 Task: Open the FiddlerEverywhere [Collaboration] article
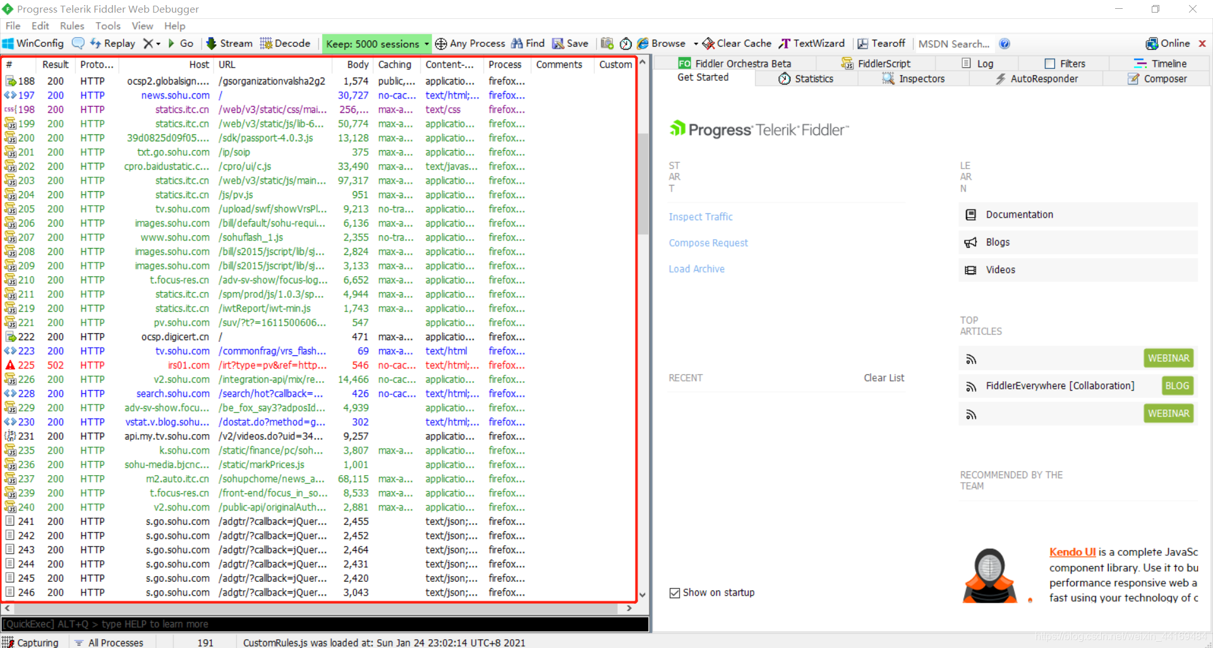pos(1060,386)
